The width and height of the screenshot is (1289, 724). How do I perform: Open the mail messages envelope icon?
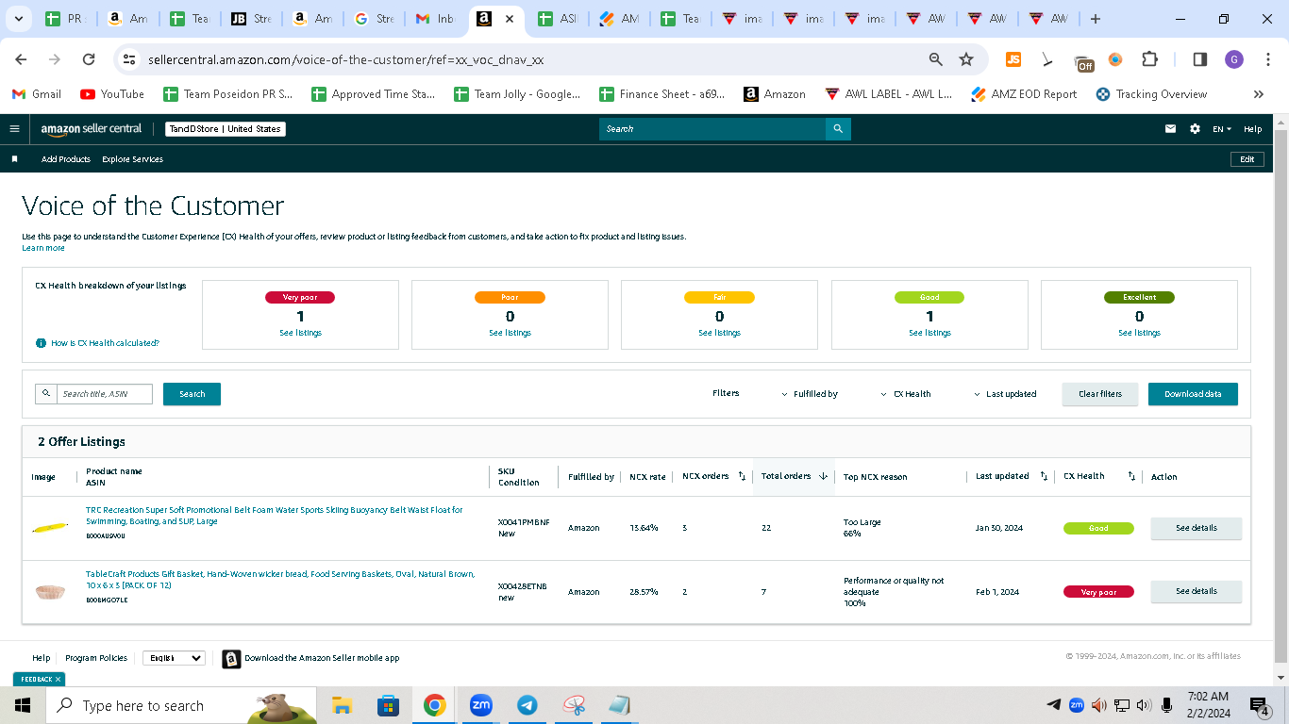pyautogui.click(x=1170, y=129)
